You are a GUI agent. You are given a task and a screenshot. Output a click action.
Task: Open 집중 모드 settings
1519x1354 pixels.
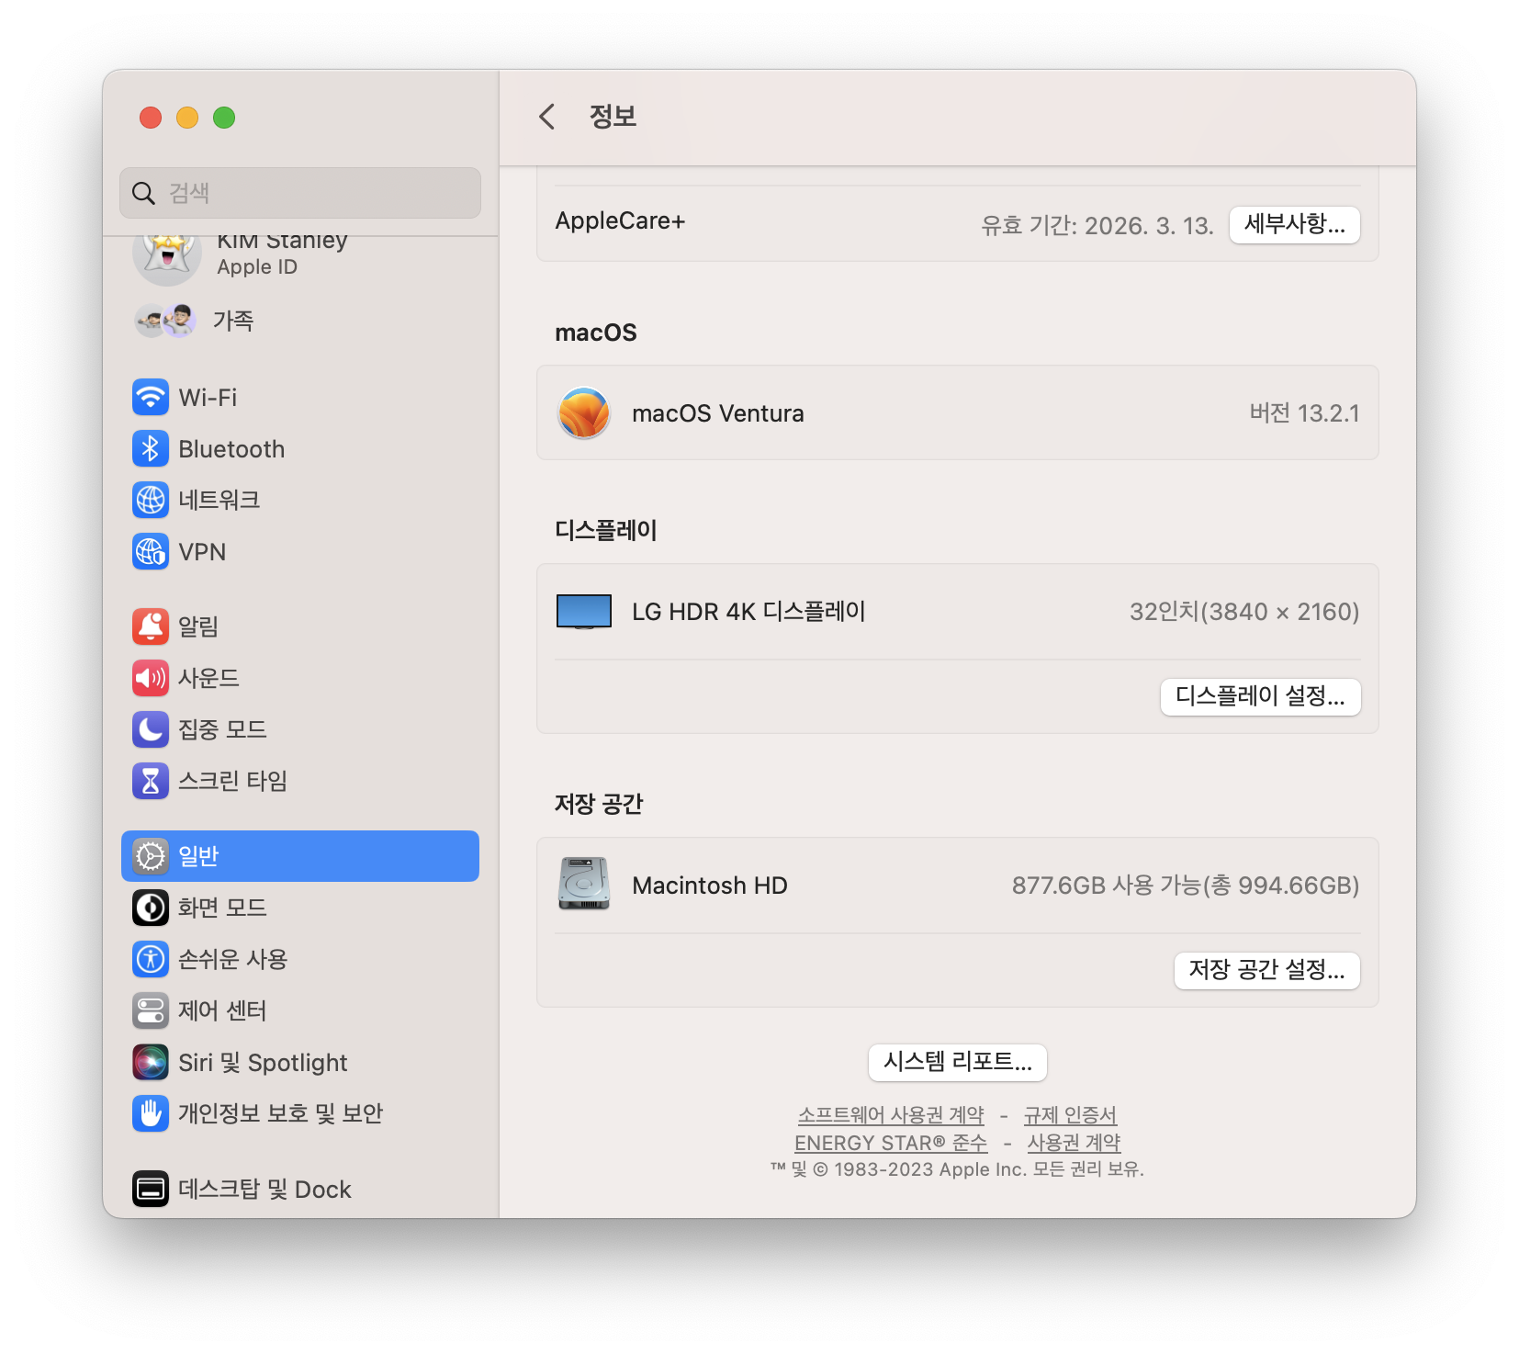click(300, 729)
